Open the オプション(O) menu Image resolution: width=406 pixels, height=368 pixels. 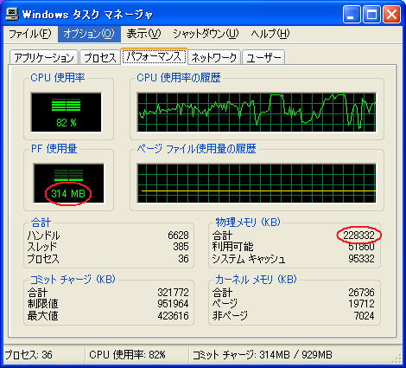[89, 34]
